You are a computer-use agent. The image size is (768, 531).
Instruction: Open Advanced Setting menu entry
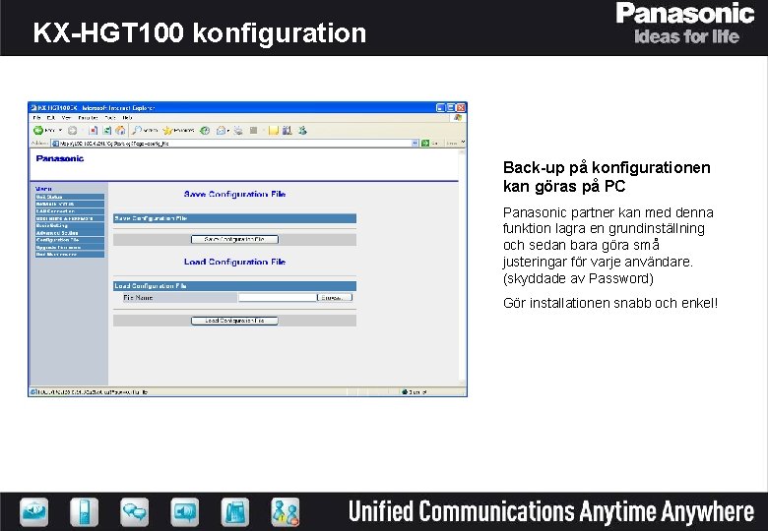point(70,233)
